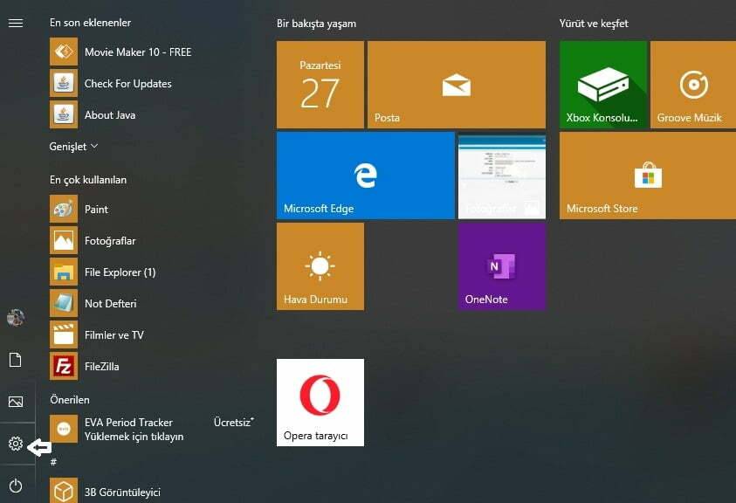Click Ücretsiz label for EVA Period Tracker

click(x=234, y=422)
